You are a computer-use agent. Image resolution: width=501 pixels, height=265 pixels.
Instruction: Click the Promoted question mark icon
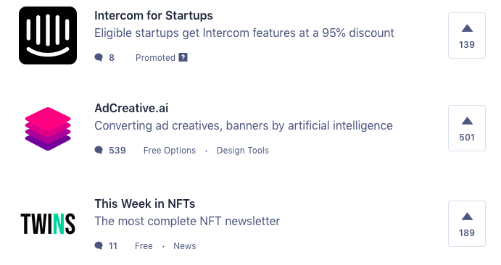tap(183, 57)
